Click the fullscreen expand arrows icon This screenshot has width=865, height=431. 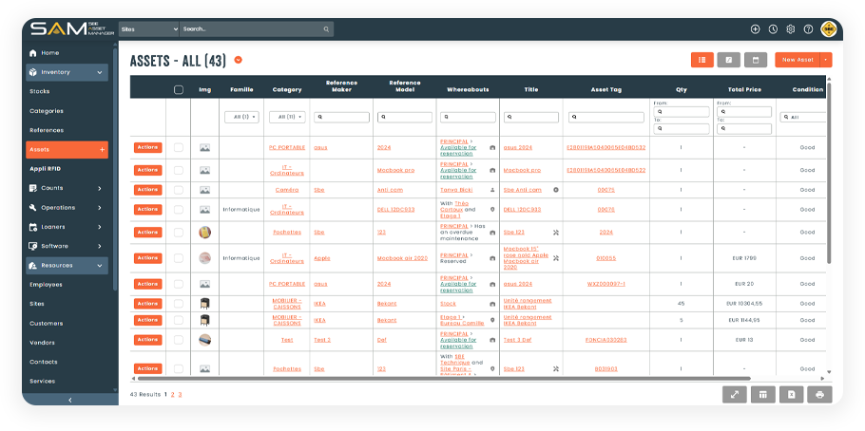[x=734, y=394]
